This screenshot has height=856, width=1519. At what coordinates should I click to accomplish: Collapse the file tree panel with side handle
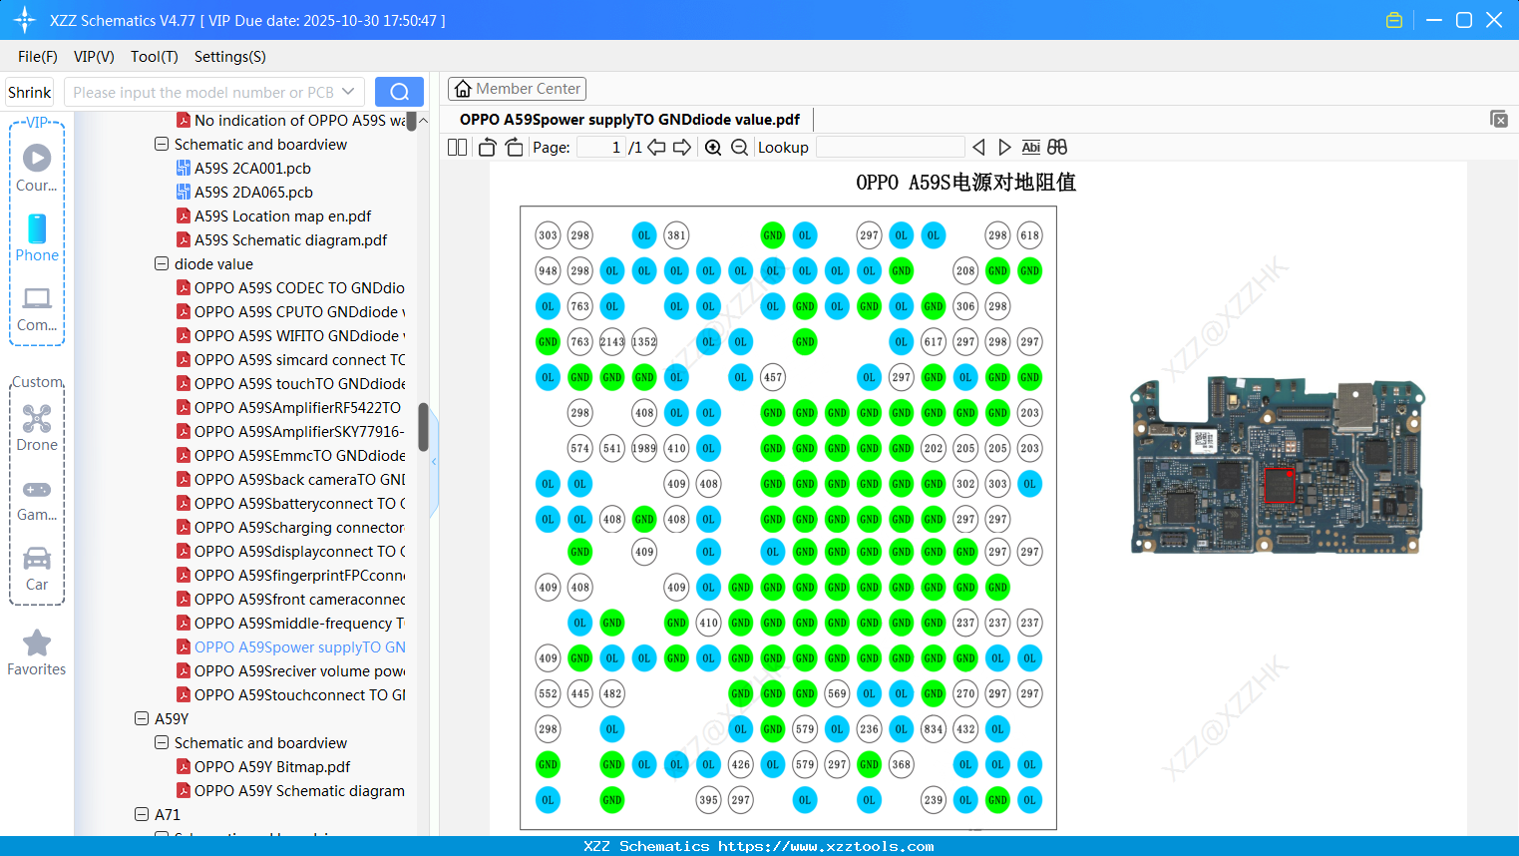(434, 461)
